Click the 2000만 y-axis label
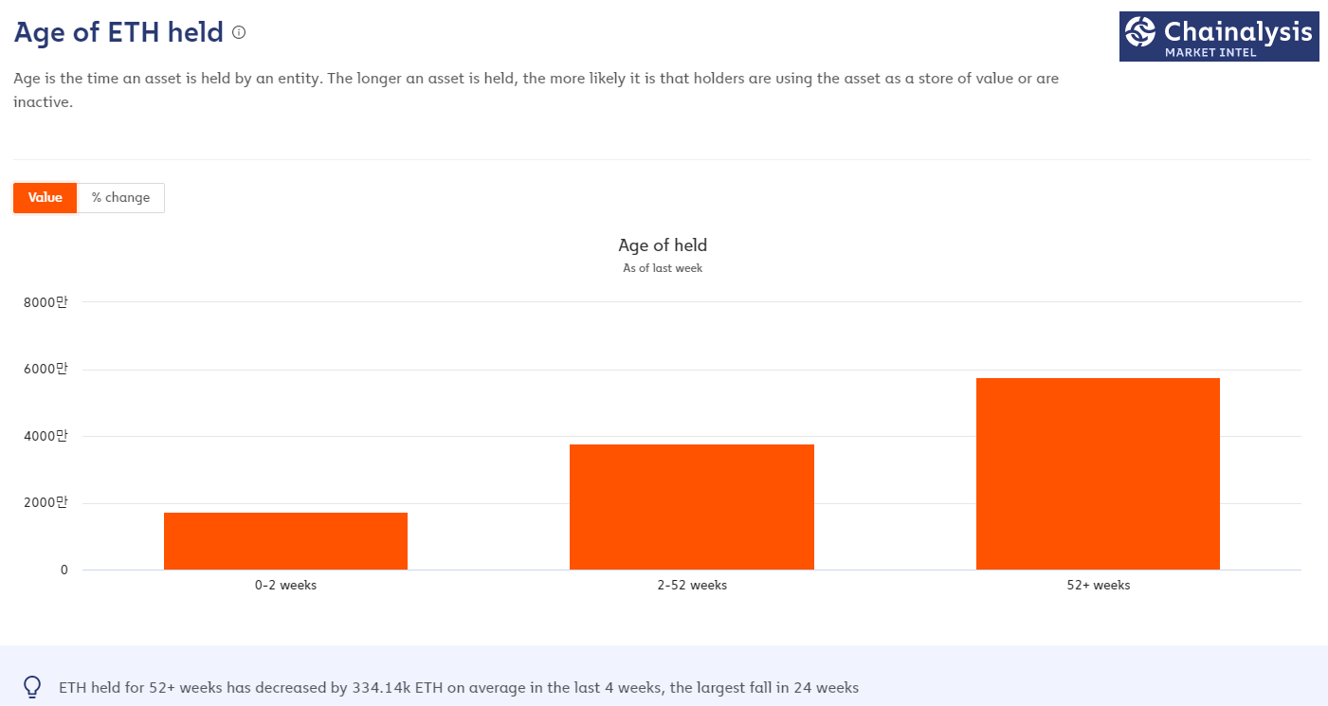The width and height of the screenshot is (1328, 706). pos(46,502)
